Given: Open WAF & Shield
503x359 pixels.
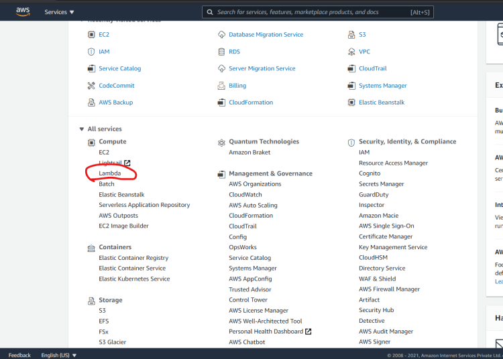Looking at the screenshot, I should [x=377, y=279].
